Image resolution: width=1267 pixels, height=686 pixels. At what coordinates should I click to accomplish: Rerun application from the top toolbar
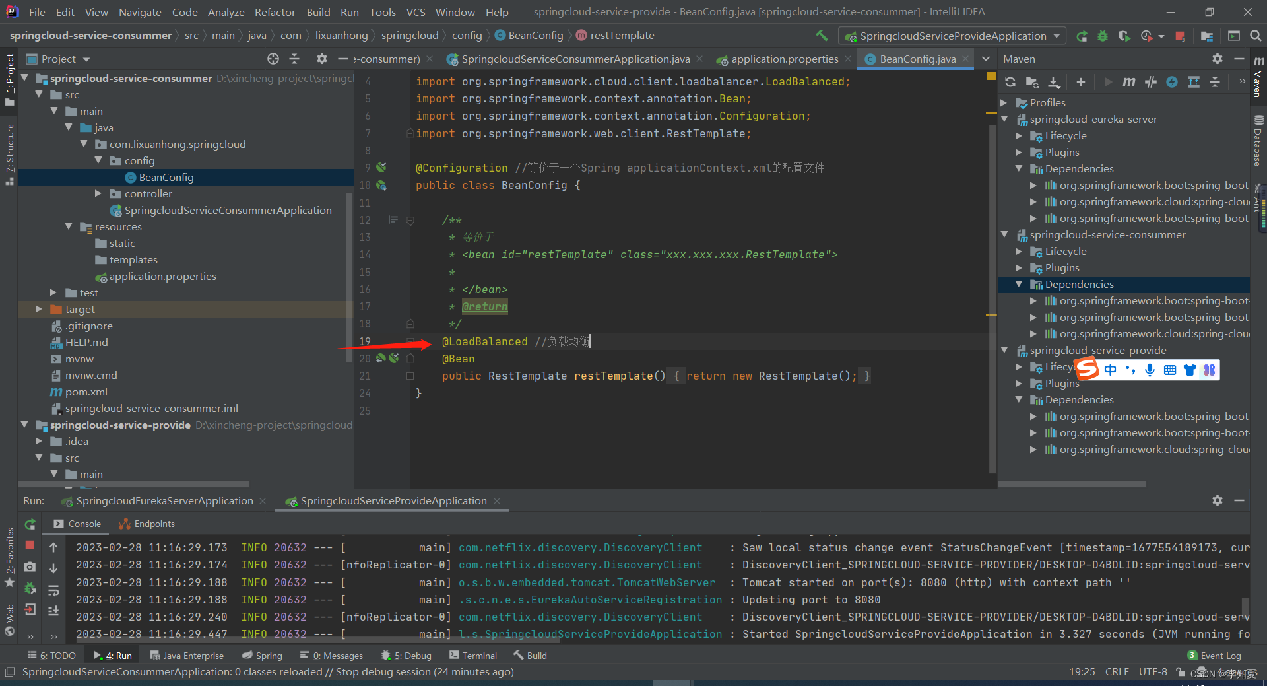(1082, 36)
